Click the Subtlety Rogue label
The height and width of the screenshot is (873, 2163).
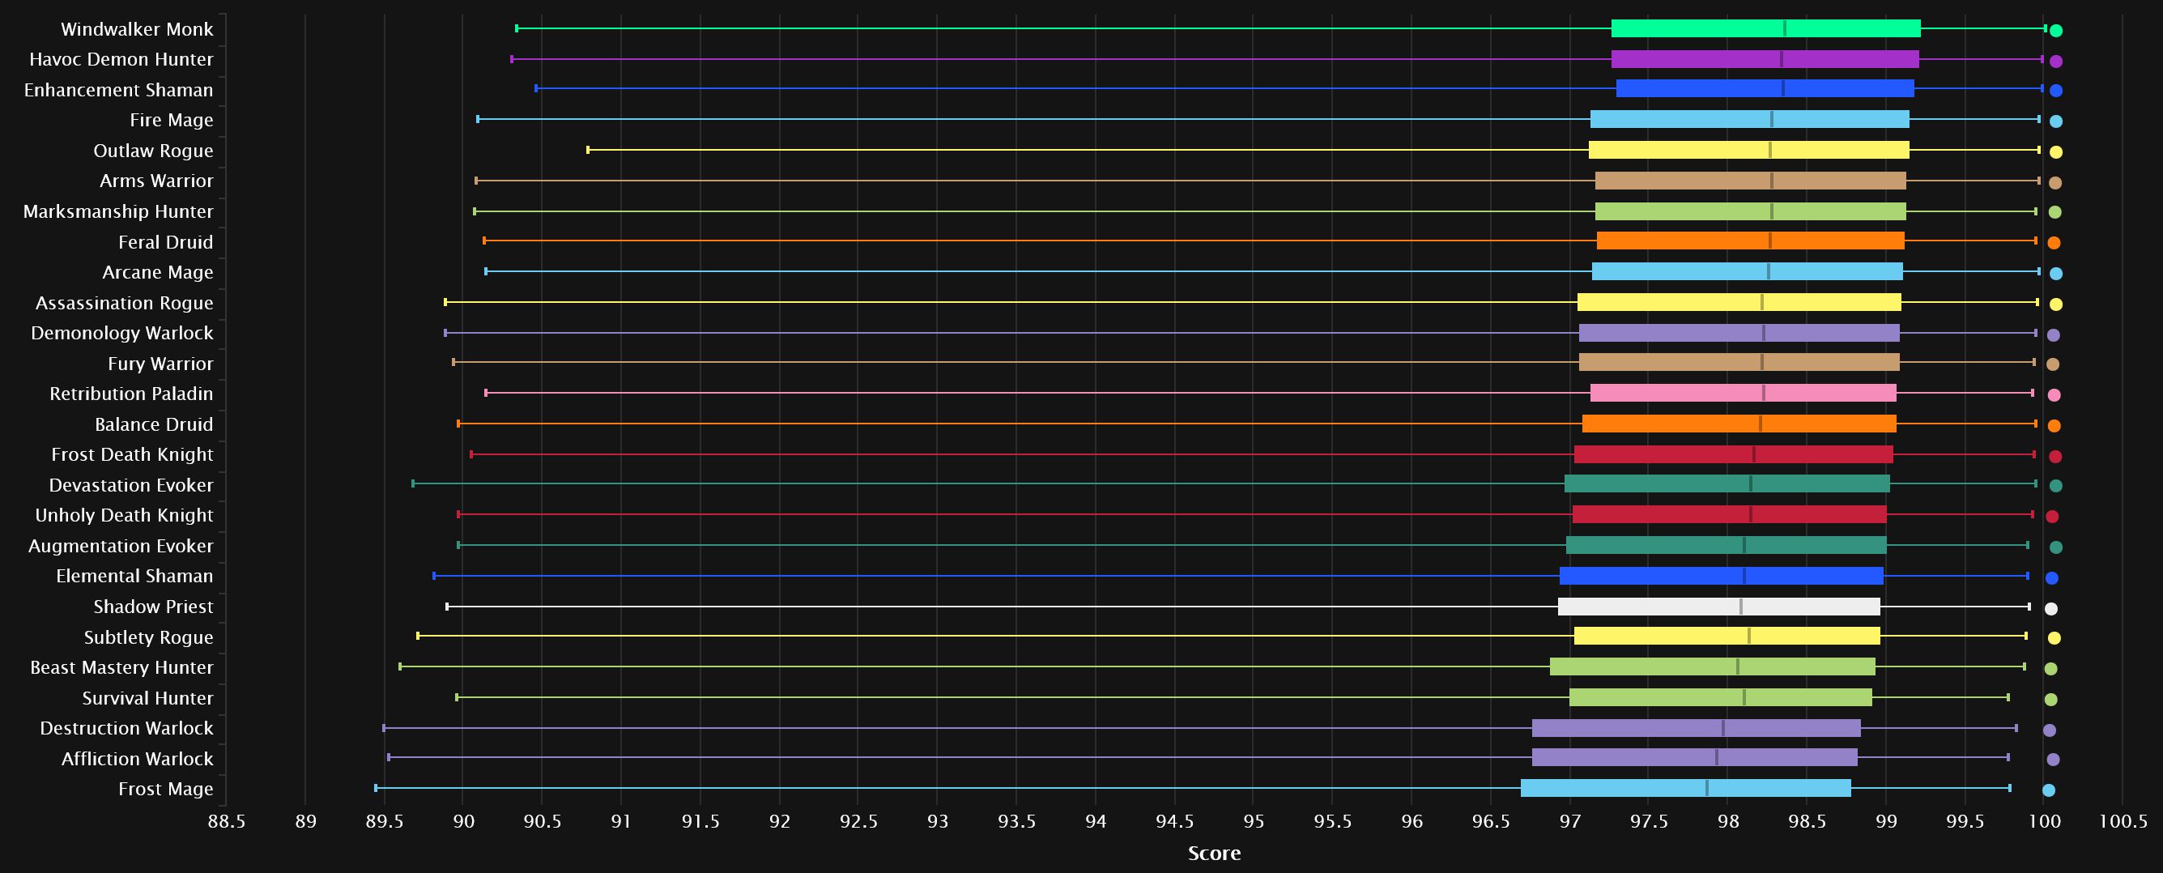click(x=149, y=637)
